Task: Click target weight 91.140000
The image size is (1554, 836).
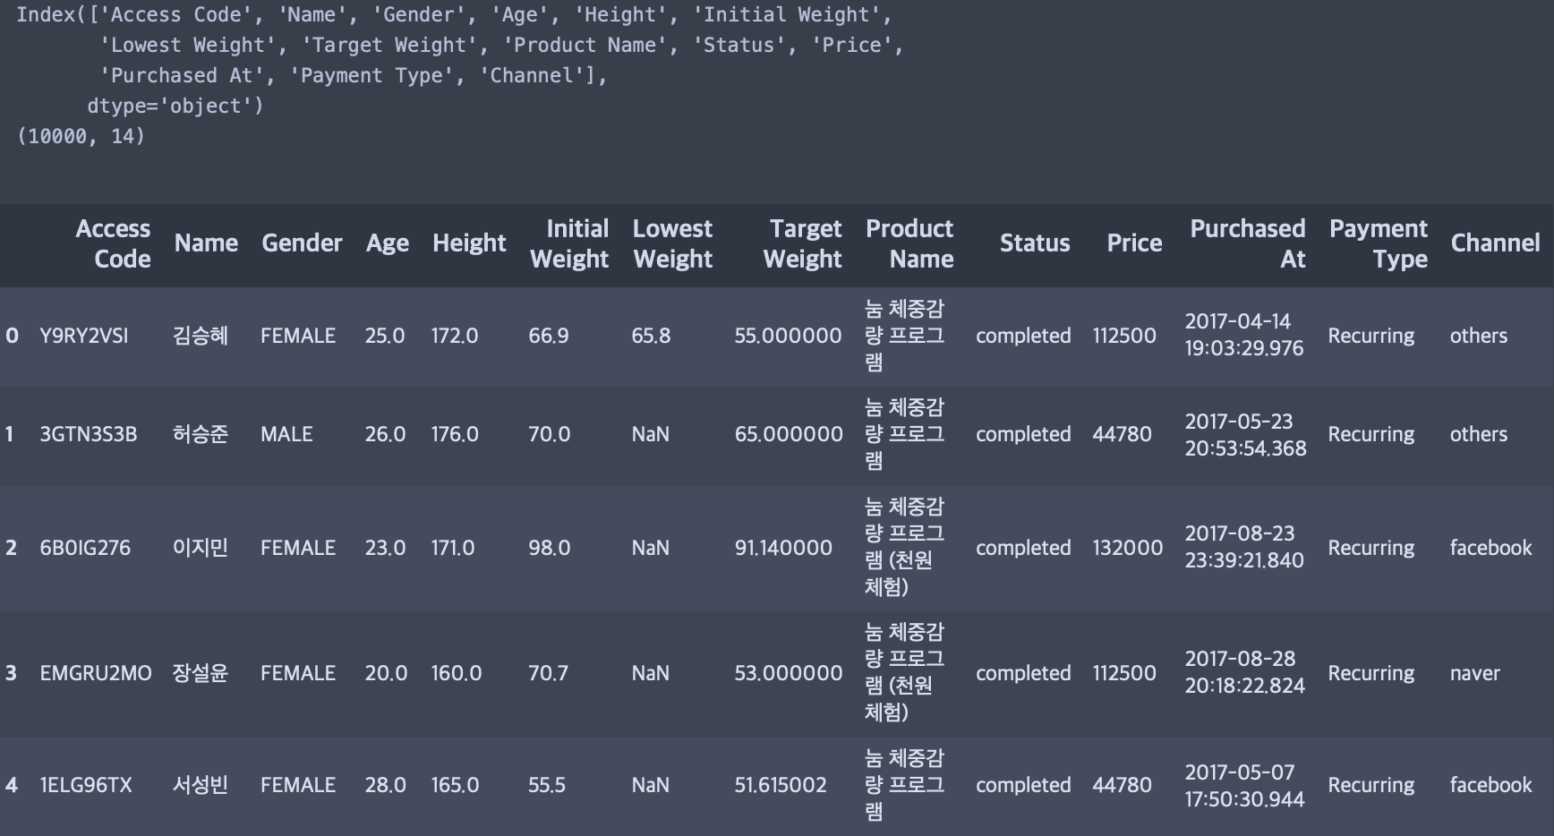Action: click(783, 548)
